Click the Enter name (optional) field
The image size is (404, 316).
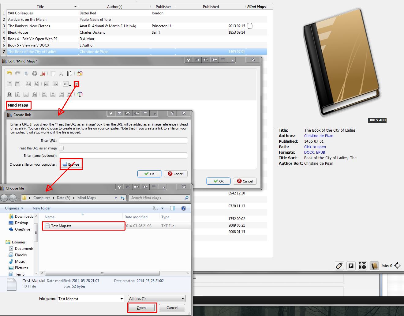123,156
